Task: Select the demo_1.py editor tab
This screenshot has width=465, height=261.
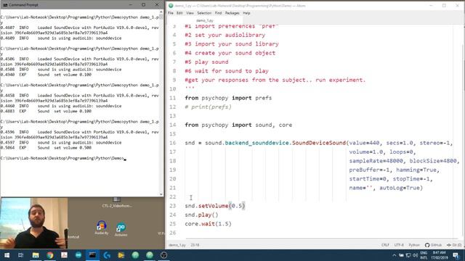Action: point(205,20)
